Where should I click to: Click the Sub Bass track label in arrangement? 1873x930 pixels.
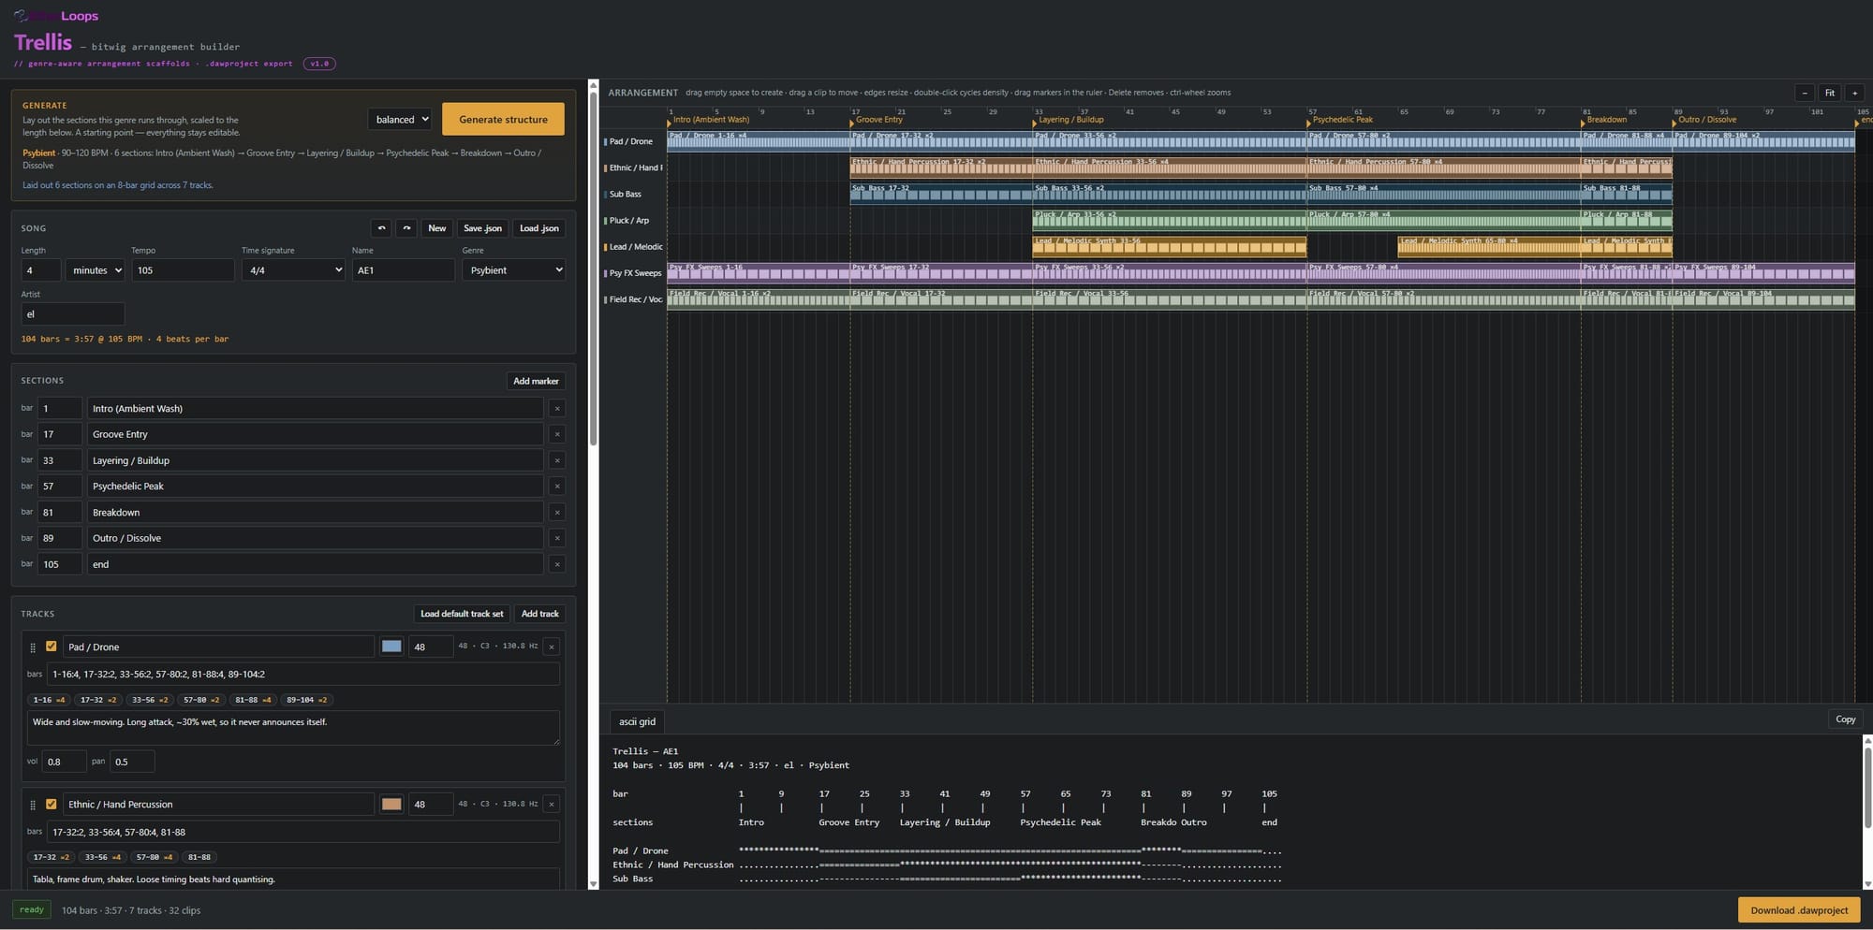coord(626,195)
